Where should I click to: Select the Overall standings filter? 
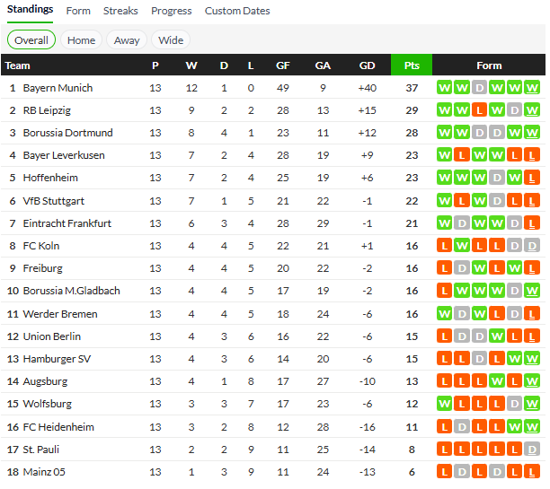point(31,39)
